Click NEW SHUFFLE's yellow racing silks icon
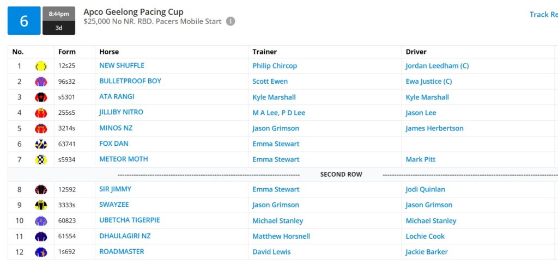 click(x=41, y=66)
